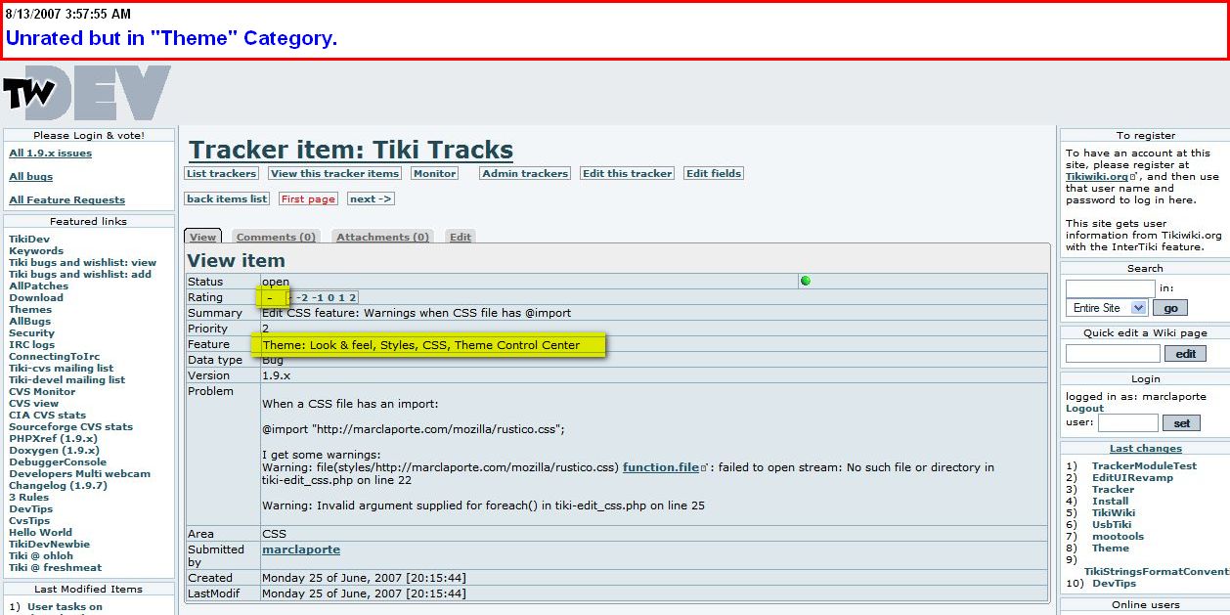This screenshot has height=615, width=1230.
Task: Click the 'Theme: Look & feel' feature value
Action: click(421, 345)
